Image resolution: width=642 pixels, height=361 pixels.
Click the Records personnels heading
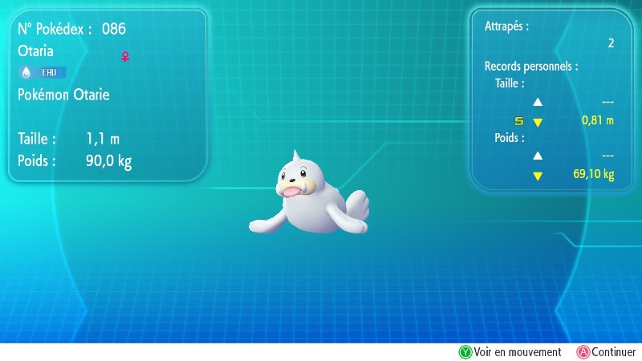[531, 66]
